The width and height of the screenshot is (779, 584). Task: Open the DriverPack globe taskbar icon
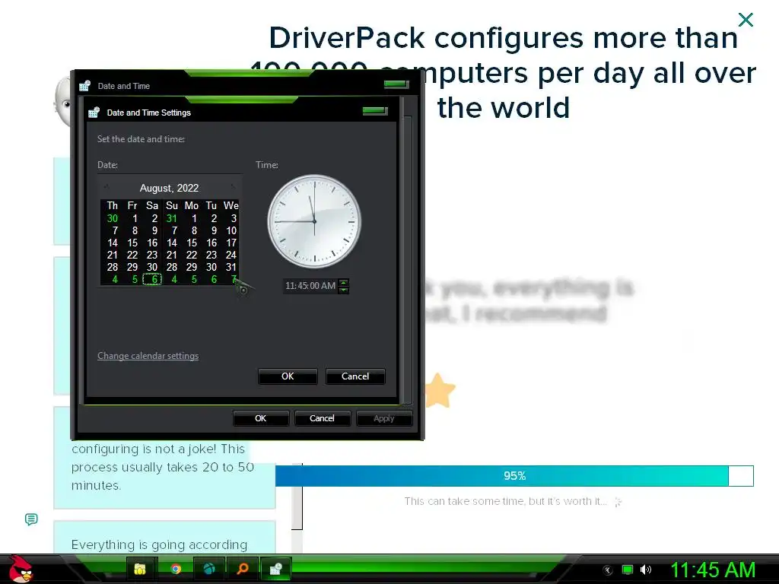[209, 569]
